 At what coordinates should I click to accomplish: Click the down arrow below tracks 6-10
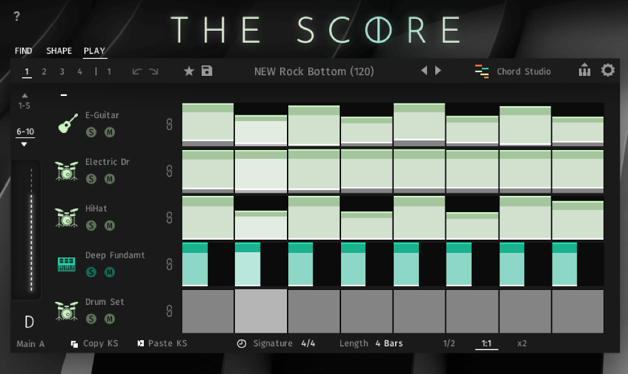click(24, 144)
